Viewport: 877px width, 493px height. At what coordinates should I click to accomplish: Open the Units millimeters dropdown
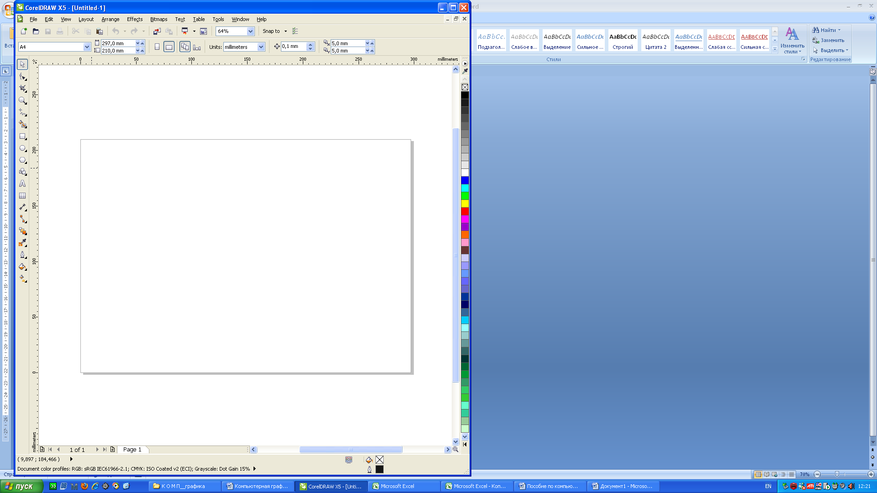261,47
